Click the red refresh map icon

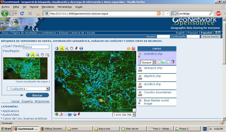click(x=134, y=48)
